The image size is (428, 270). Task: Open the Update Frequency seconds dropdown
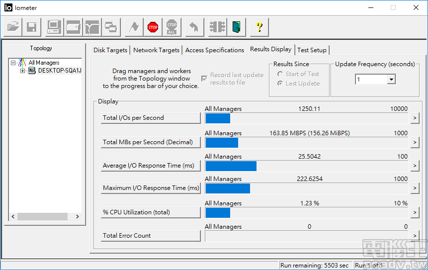tap(391, 80)
